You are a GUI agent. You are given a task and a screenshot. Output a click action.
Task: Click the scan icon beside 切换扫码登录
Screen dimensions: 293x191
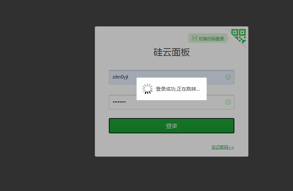click(195, 38)
